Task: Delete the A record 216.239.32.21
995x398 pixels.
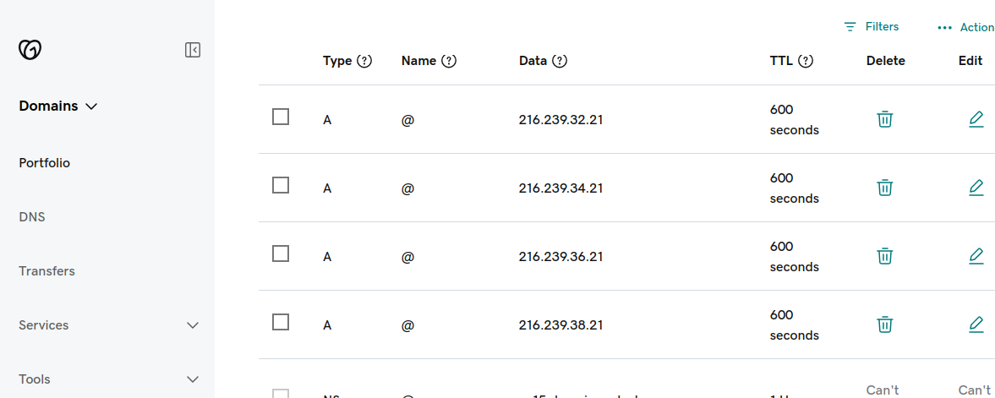Action: [x=885, y=119]
